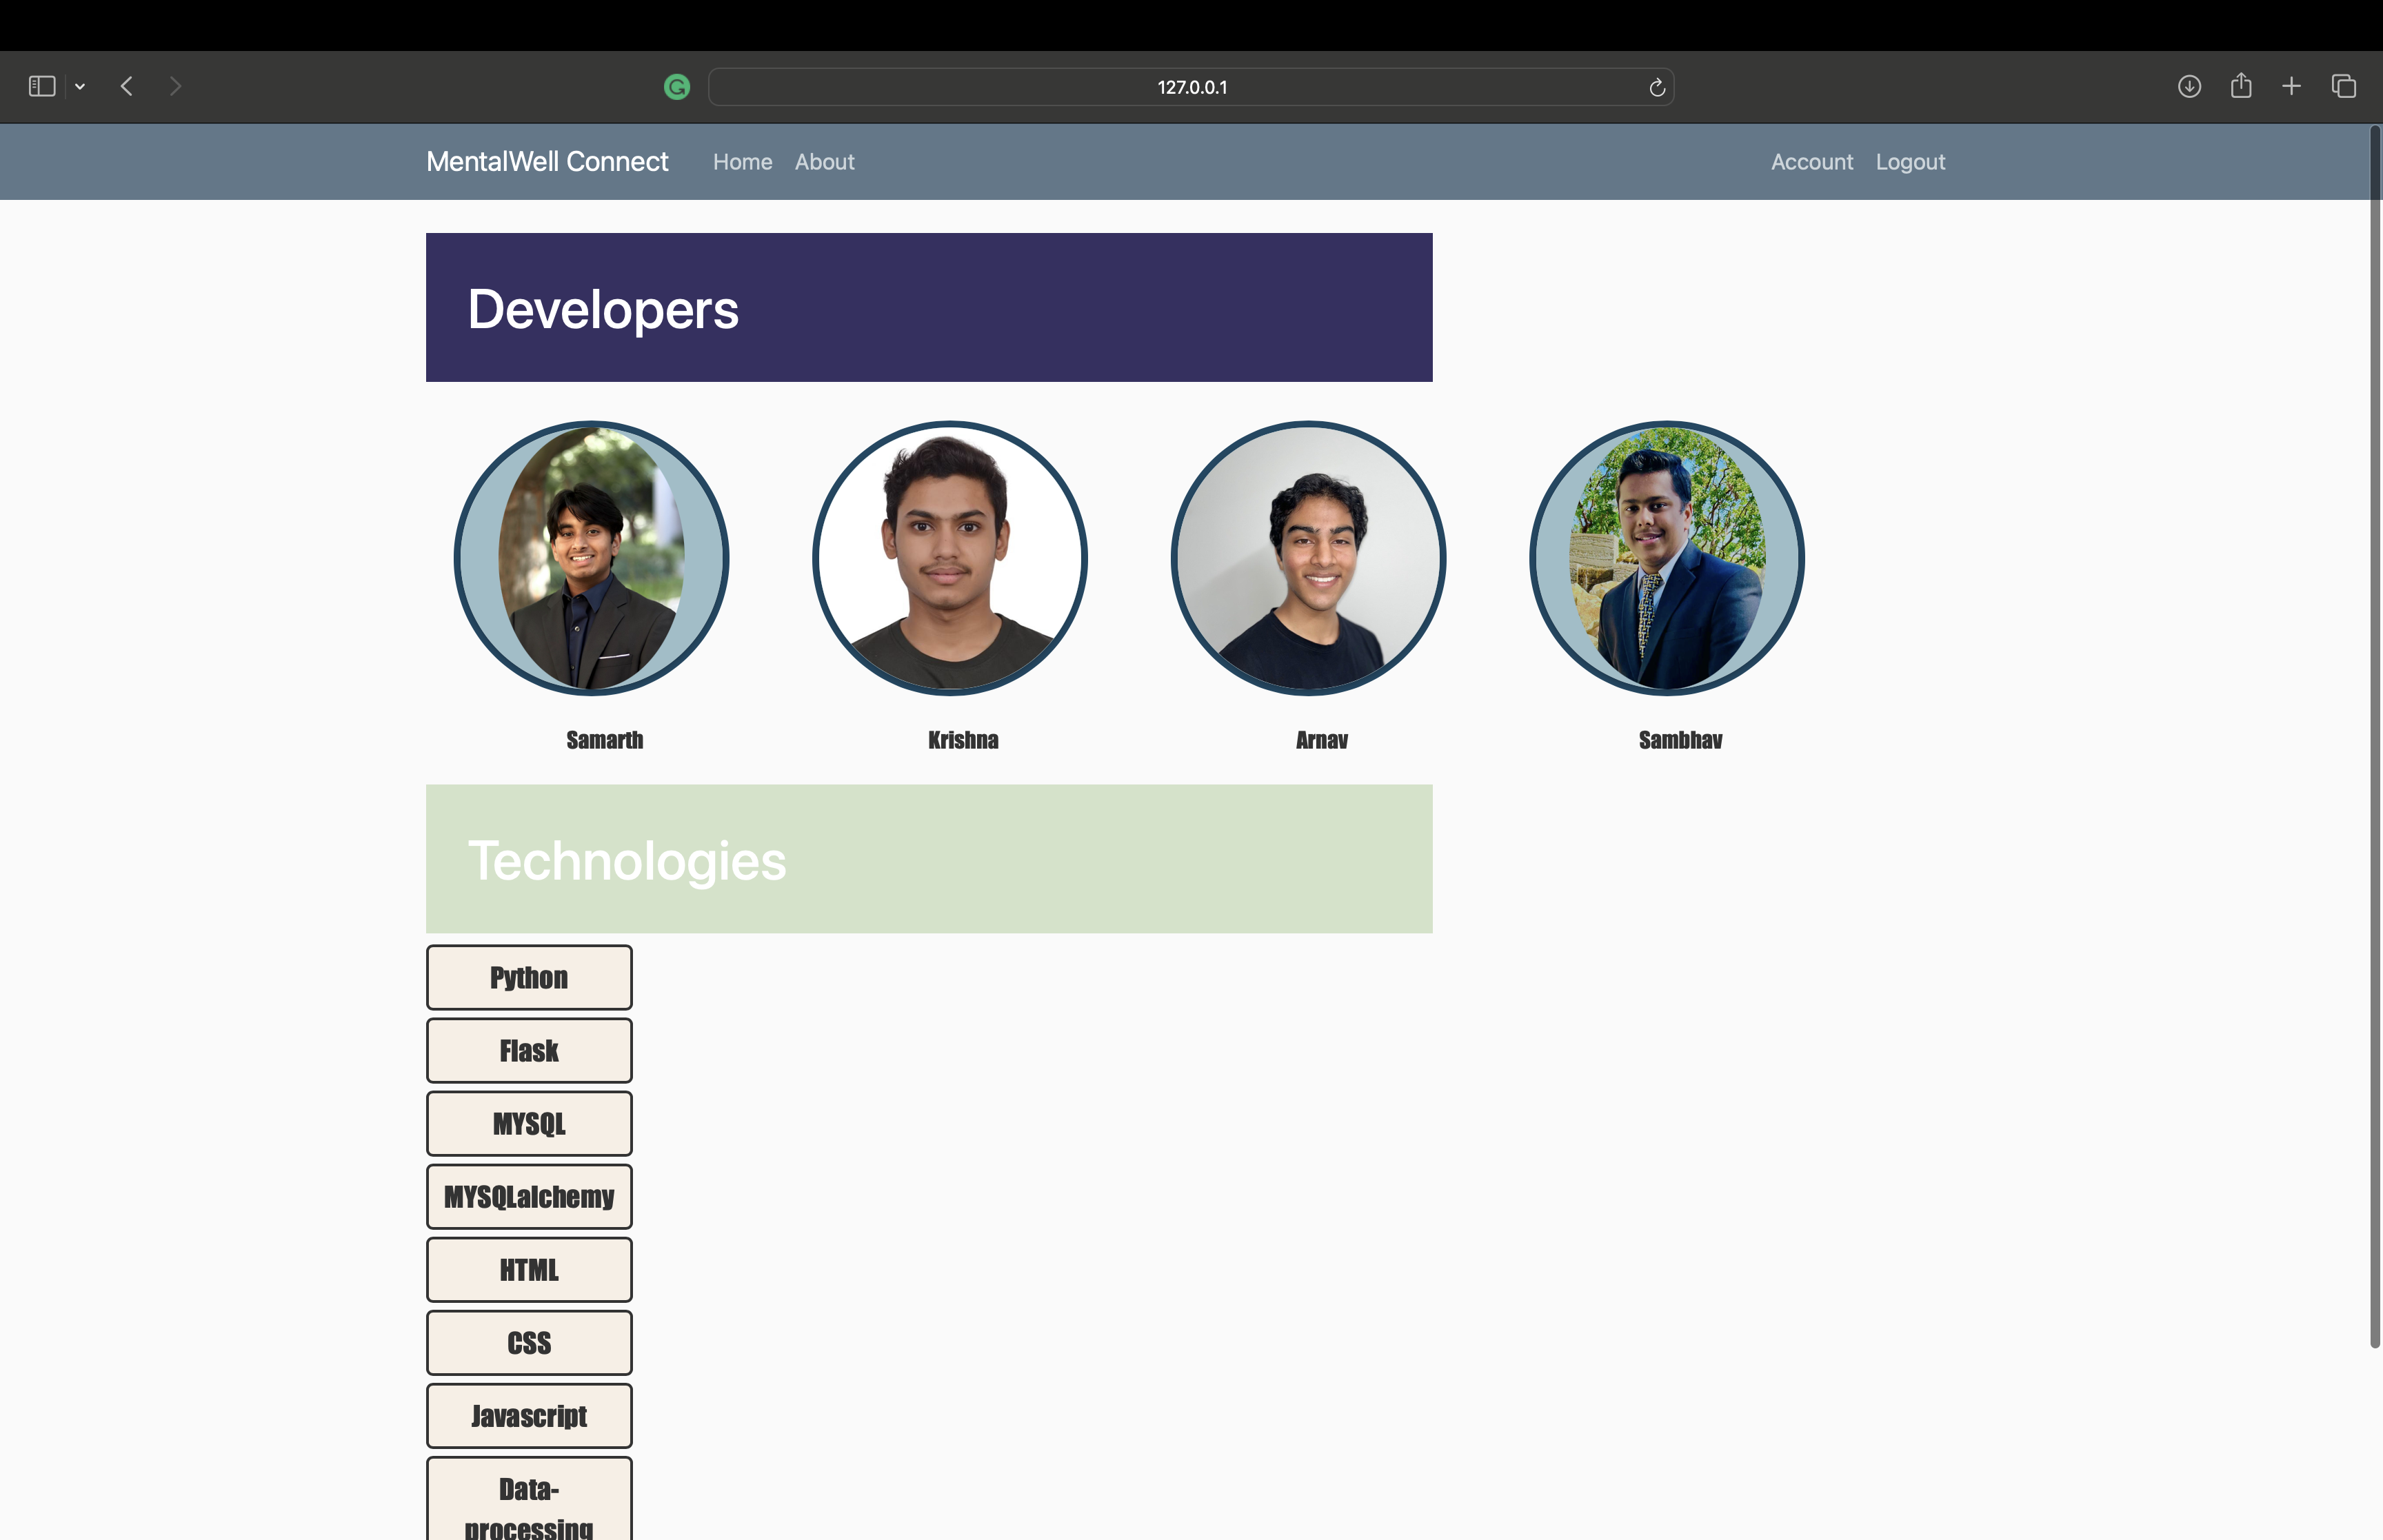2383x1540 pixels.
Task: Open the Home nav link
Action: click(x=742, y=162)
